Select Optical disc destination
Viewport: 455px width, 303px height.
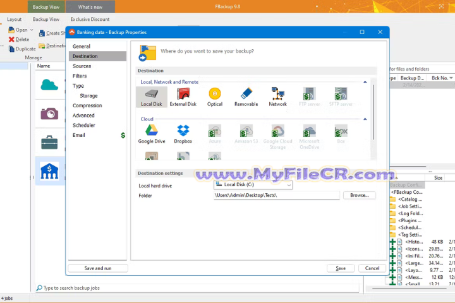(x=215, y=97)
